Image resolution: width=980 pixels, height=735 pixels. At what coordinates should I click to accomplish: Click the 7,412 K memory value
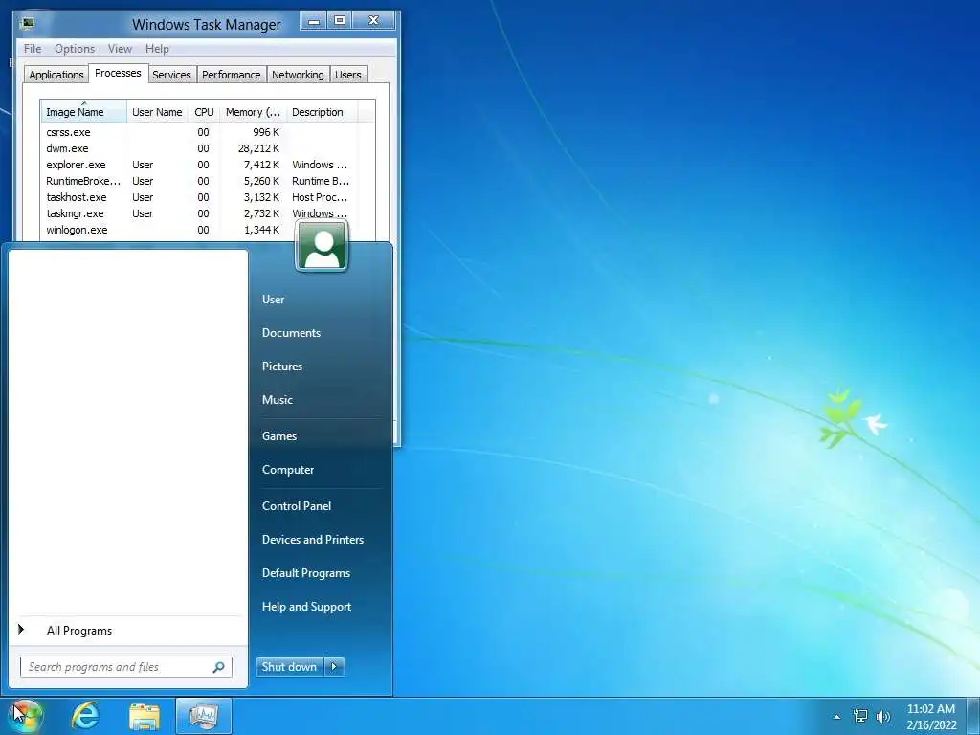tap(261, 165)
